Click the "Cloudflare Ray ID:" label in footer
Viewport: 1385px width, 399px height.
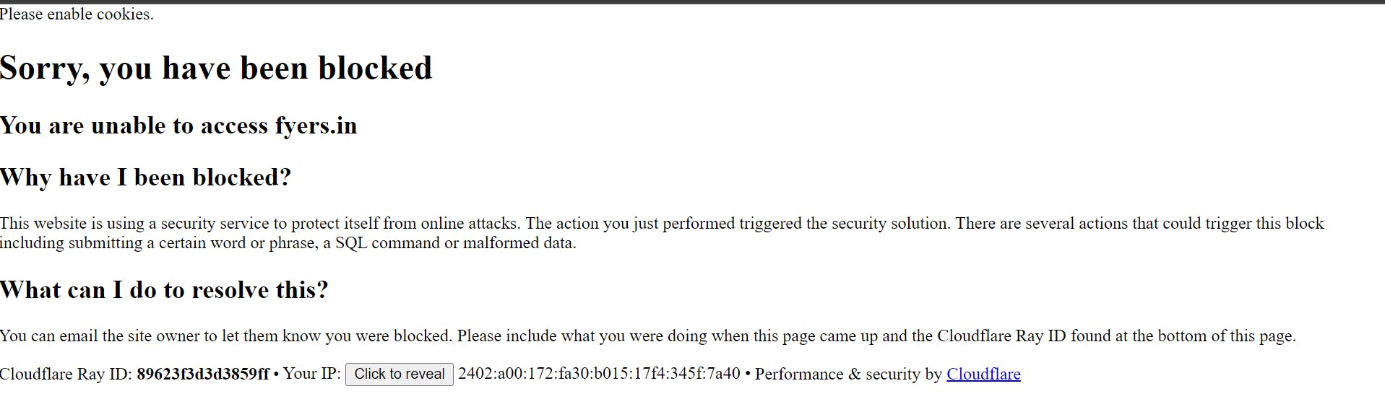pos(66,374)
